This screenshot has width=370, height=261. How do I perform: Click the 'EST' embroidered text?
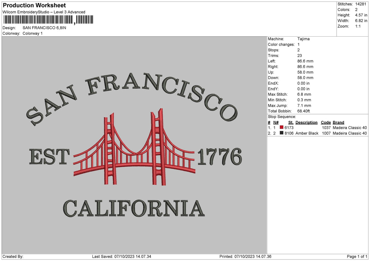49,156
